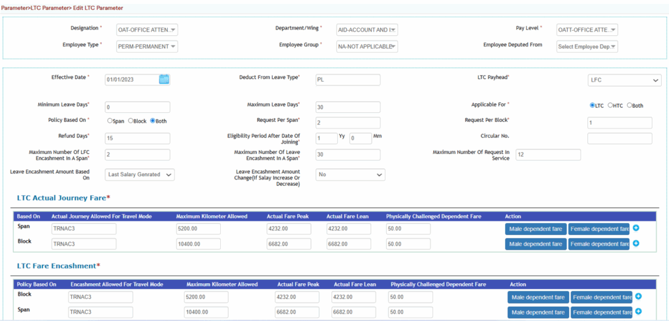This screenshot has width=669, height=321.
Task: Click Male dependent fare in Block encashment row
Action: pyautogui.click(x=538, y=297)
